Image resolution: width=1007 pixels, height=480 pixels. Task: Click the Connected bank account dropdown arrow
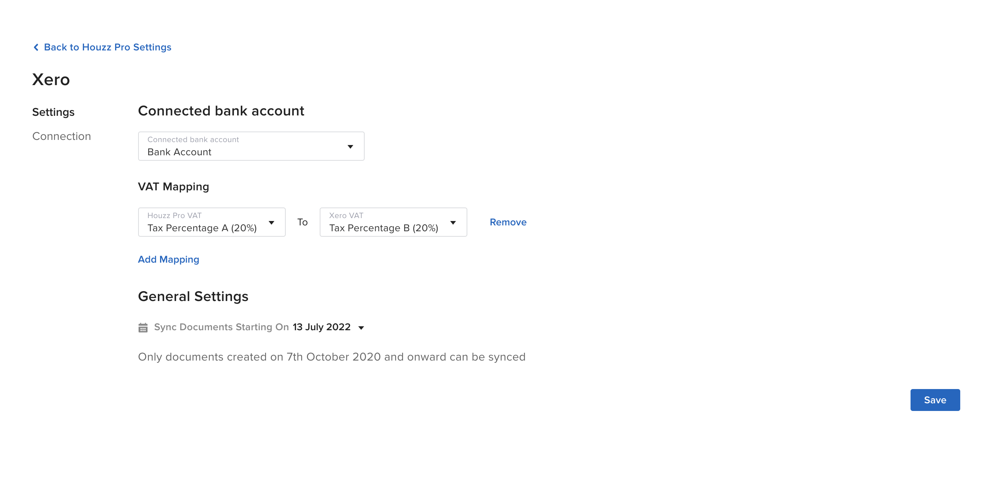point(351,146)
